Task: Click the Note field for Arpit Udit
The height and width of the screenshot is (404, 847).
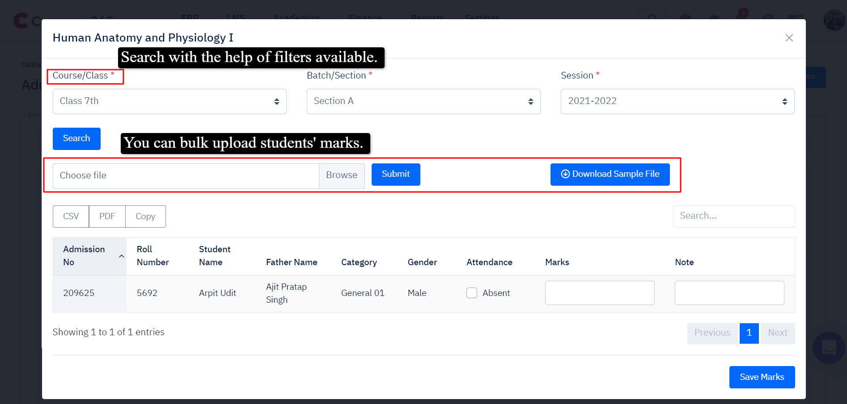Action: [x=729, y=293]
